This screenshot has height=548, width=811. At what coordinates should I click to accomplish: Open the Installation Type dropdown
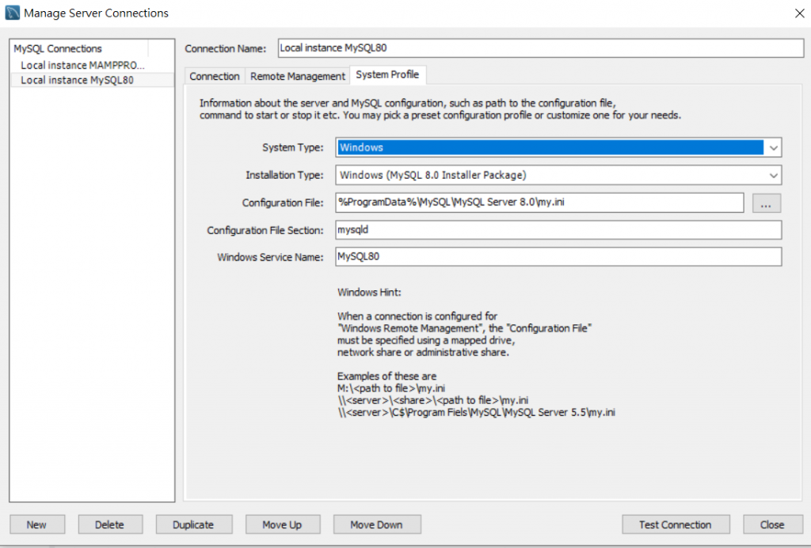(558, 175)
